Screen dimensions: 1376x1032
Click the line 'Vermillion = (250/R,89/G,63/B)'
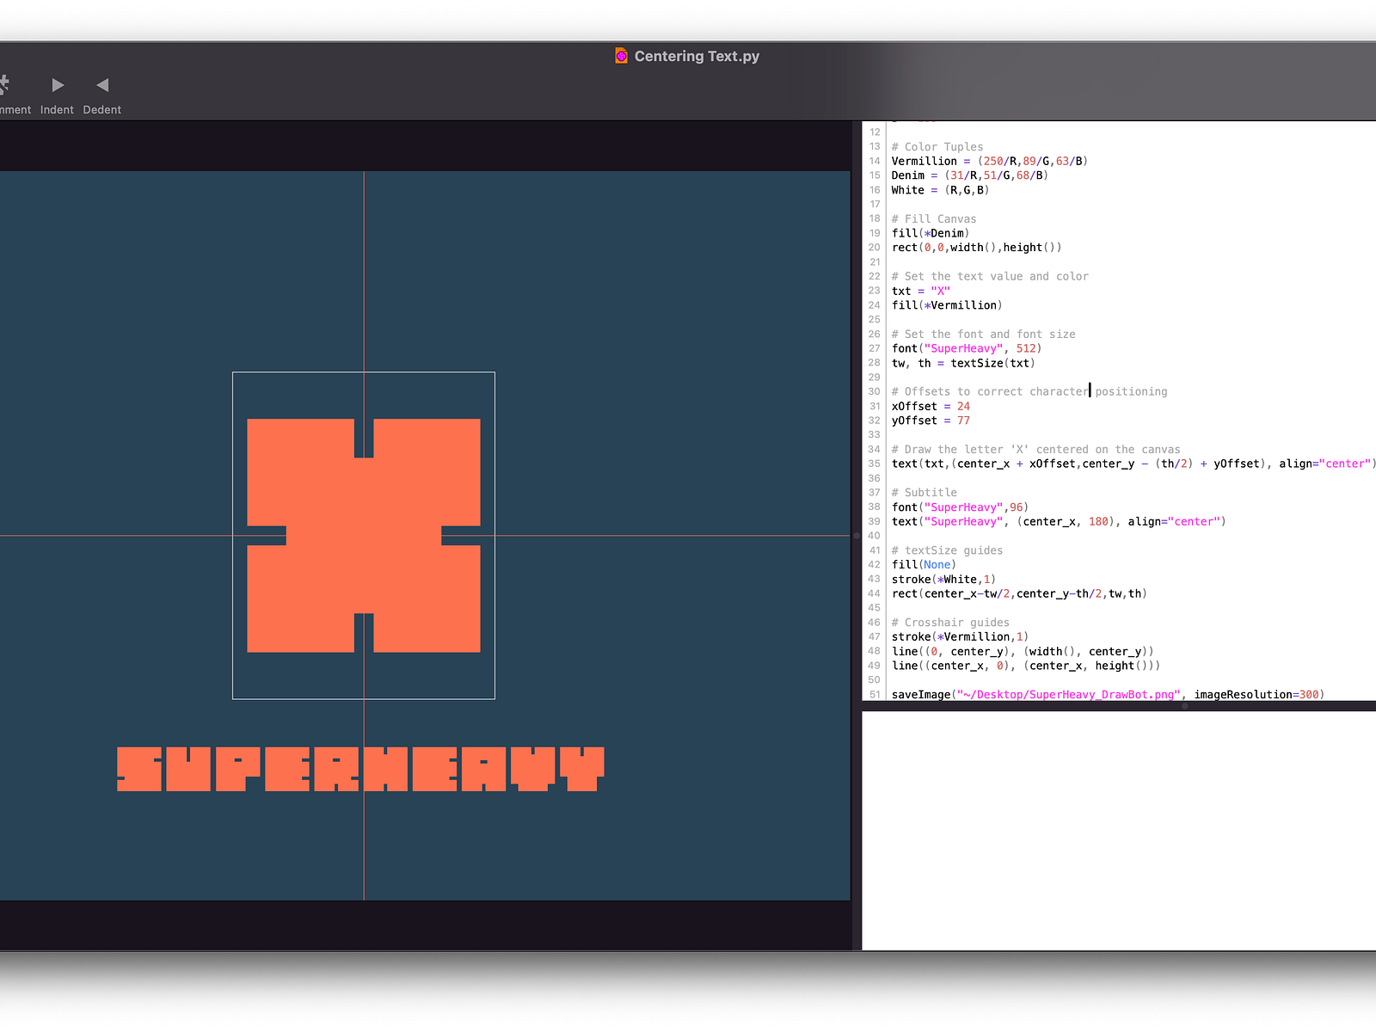(x=989, y=161)
